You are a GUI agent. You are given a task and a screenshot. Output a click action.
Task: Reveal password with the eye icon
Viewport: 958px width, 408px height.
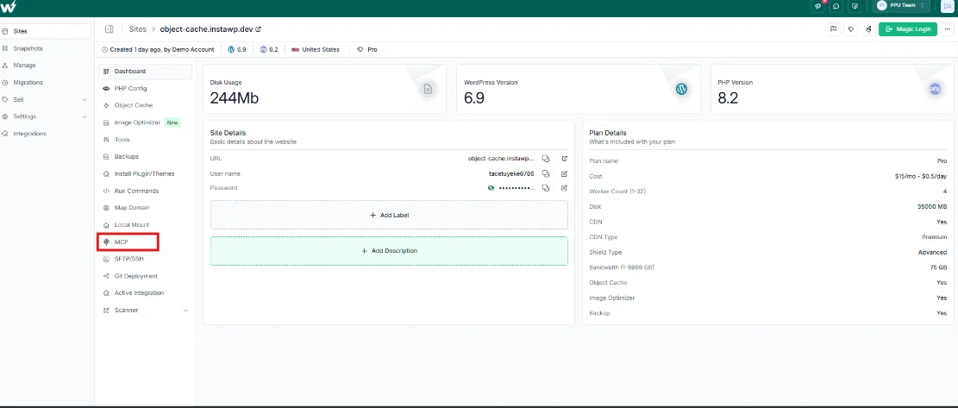491,187
